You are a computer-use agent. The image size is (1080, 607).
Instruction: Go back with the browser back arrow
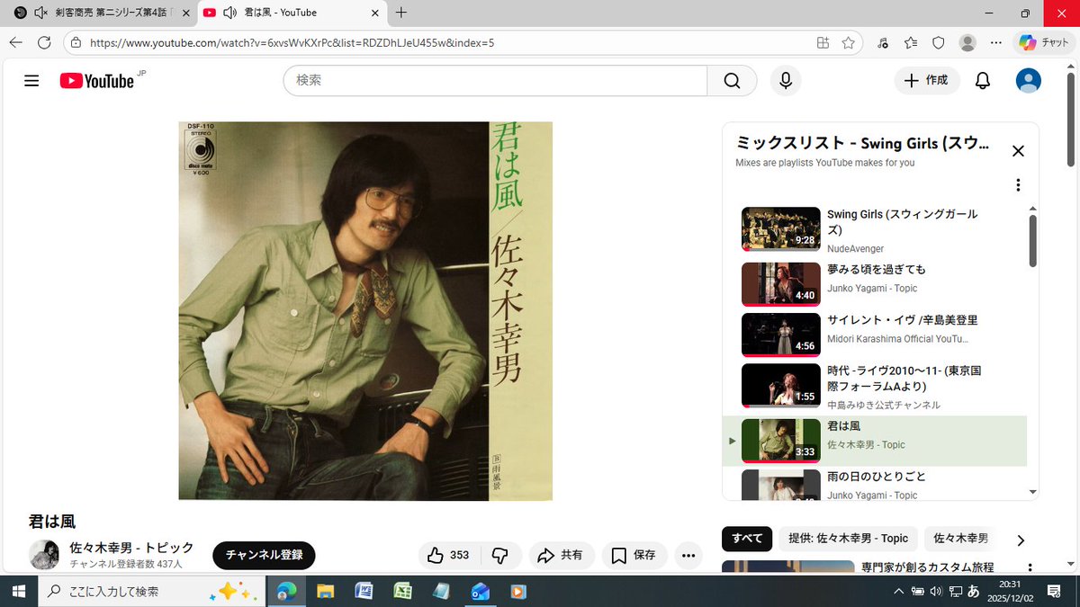pyautogui.click(x=16, y=42)
